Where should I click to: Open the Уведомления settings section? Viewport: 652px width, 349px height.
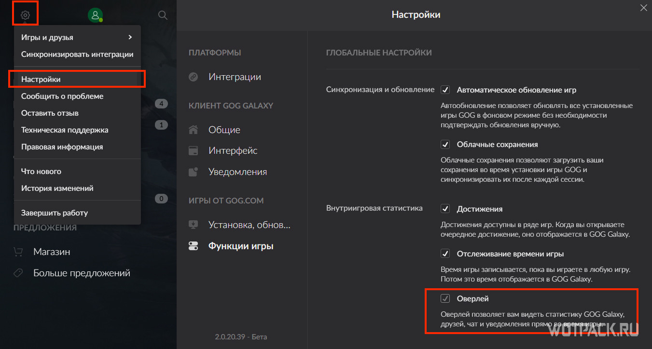237,172
